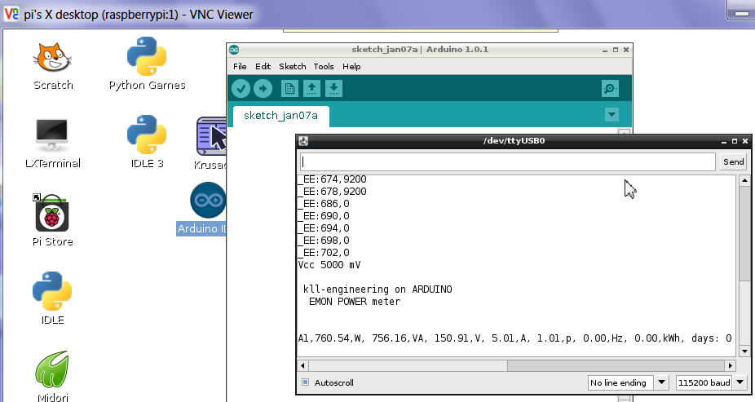This screenshot has height=402, width=755.
Task: Expand the line ending dropdown
Action: pos(628,382)
